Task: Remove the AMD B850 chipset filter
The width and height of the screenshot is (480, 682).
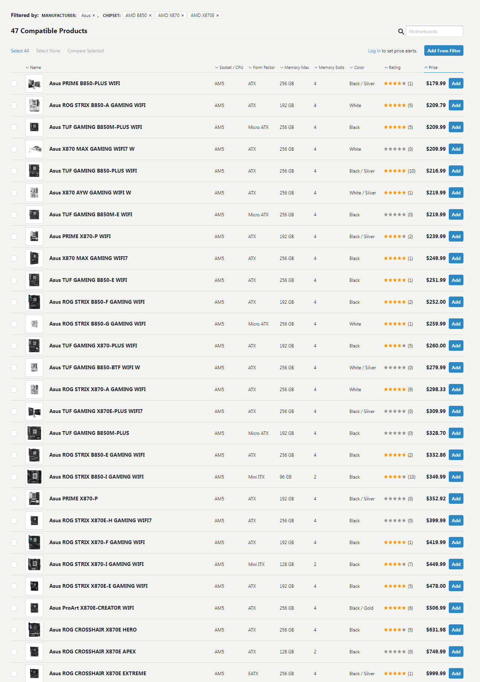Action: 150,15
